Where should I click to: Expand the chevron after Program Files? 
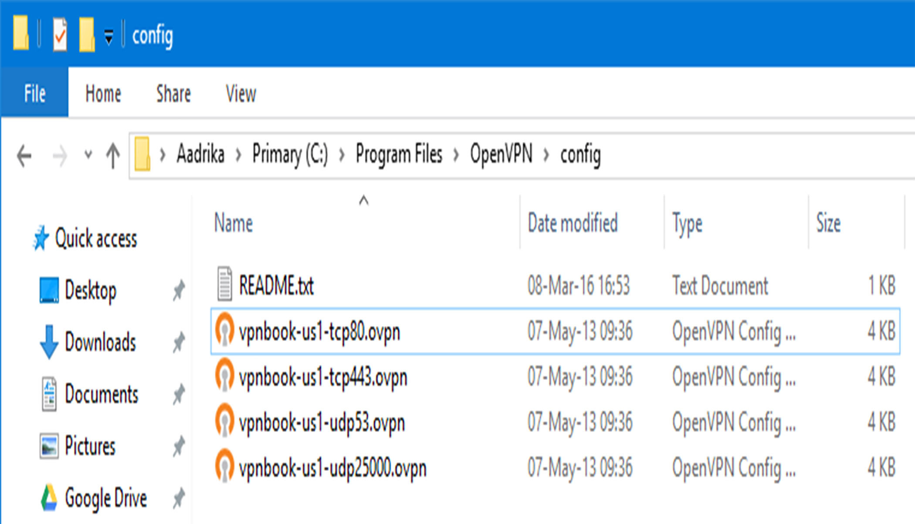(456, 155)
